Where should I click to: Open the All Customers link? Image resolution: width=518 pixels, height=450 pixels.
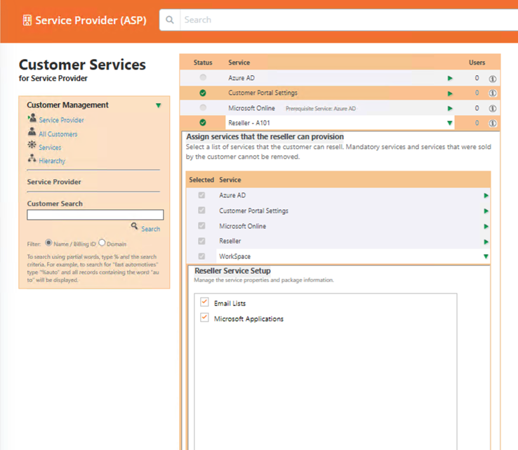[x=58, y=134]
